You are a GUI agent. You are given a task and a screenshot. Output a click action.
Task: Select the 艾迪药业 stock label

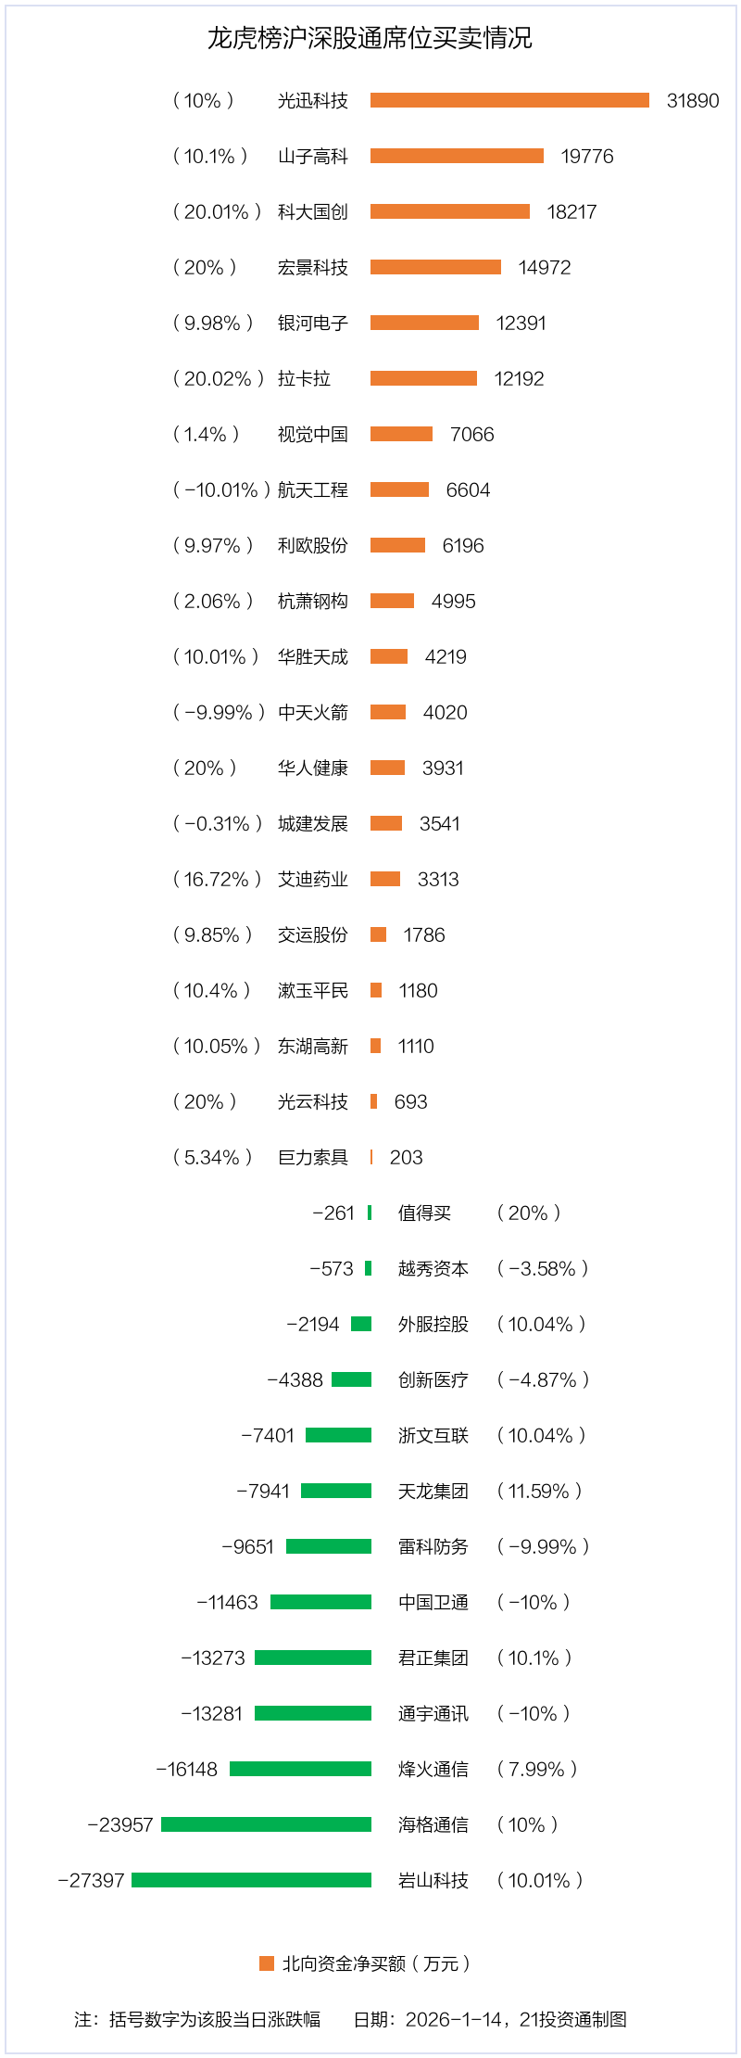[x=313, y=880]
